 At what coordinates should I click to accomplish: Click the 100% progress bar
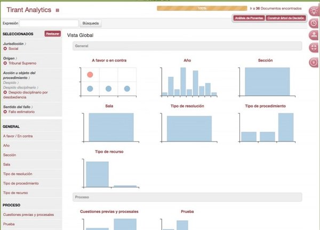point(202,8)
